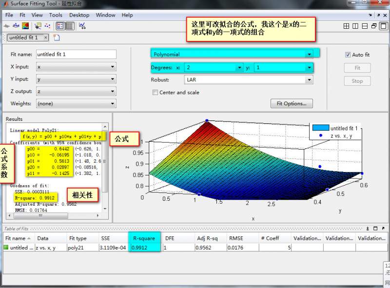Sort table by the Fit name column header
390x288 pixels.
coord(19,238)
